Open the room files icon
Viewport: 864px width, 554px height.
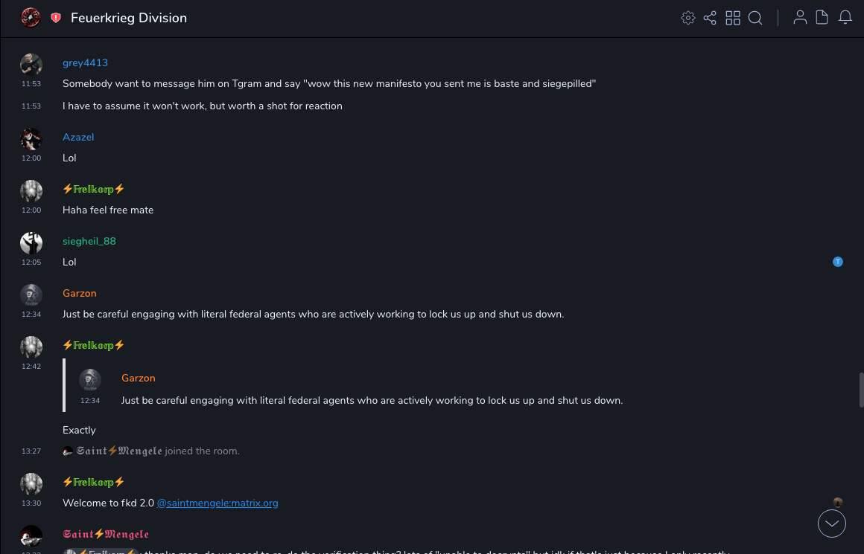(822, 18)
